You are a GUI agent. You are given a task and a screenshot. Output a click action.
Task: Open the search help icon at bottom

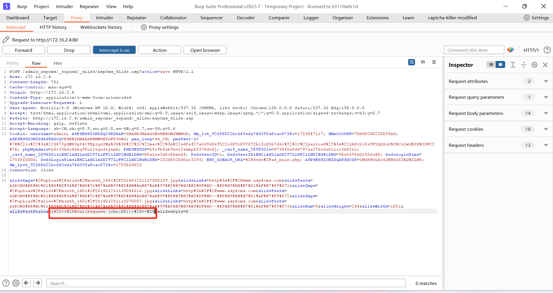(6, 283)
